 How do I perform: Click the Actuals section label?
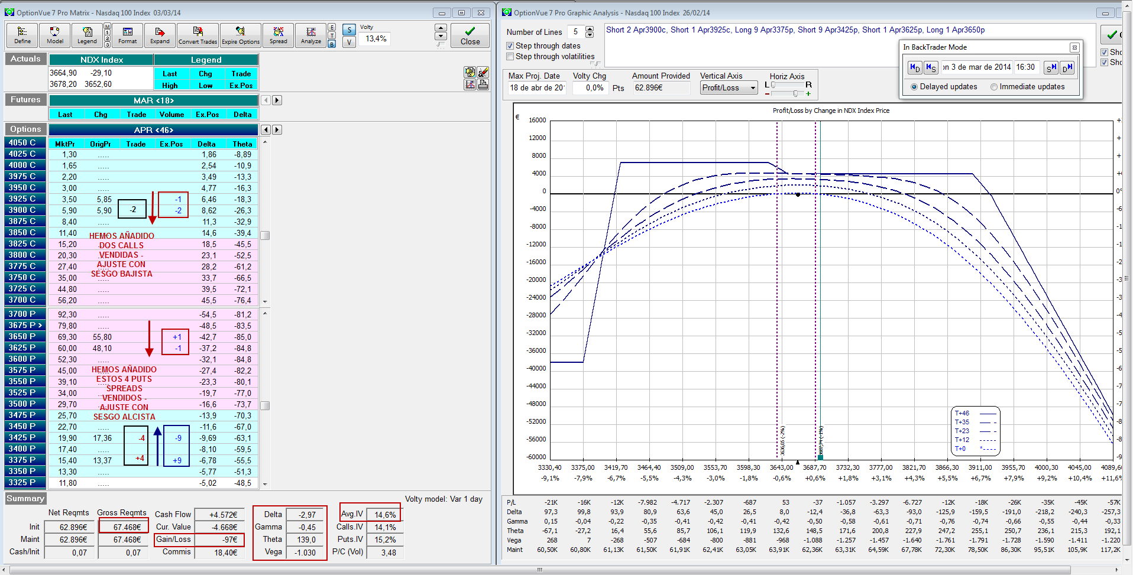click(x=25, y=59)
